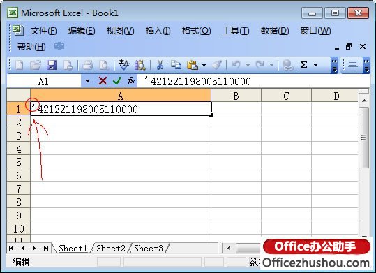
Task: Select column D header
Action: click(336, 96)
